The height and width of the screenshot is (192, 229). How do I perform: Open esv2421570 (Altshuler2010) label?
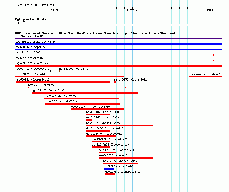pyautogui.click(x=91, y=107)
